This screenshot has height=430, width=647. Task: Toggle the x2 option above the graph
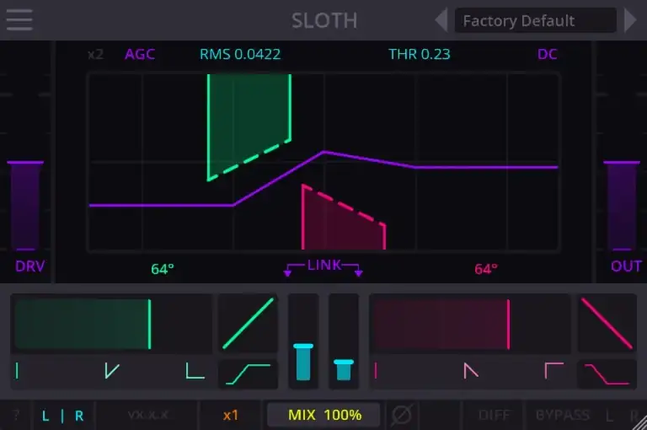tap(95, 54)
